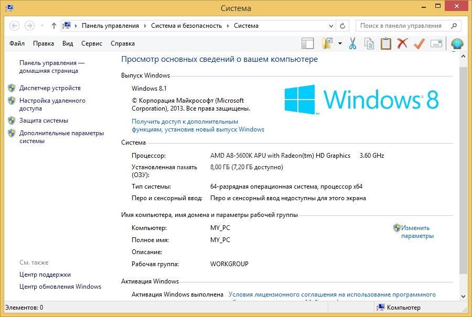Click the Поиск в панели управления field
This screenshot has width=472, height=317.
[408, 26]
